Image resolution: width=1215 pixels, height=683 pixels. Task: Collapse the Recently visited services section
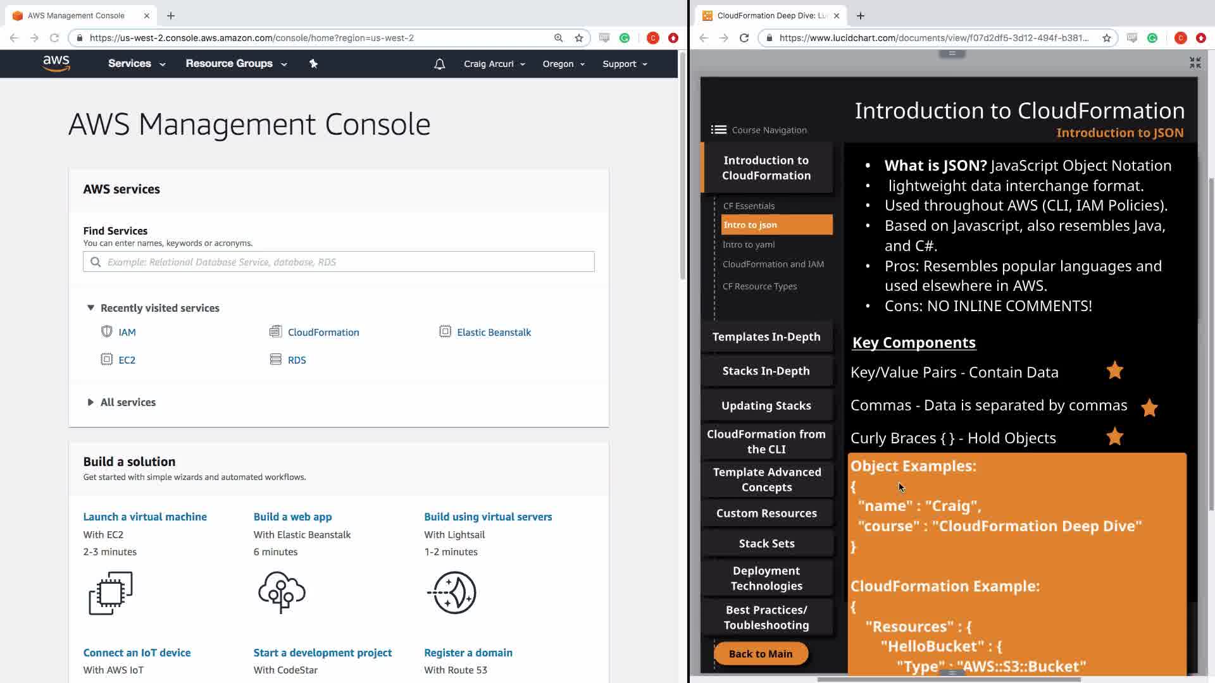click(90, 307)
